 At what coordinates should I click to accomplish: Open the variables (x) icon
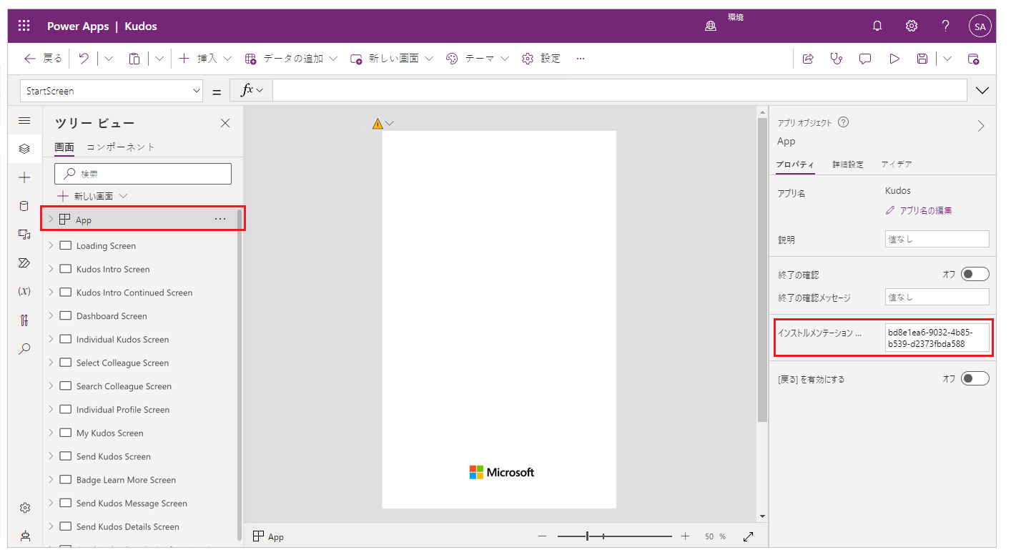24,291
